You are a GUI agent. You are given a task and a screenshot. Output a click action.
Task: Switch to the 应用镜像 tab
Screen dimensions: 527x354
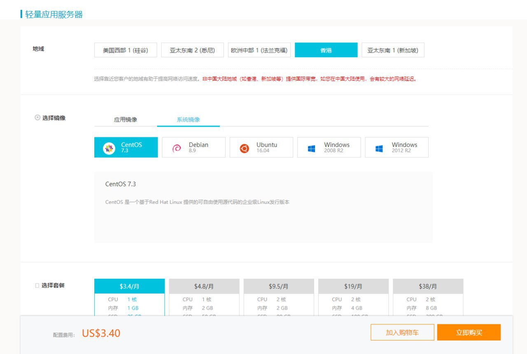126,120
